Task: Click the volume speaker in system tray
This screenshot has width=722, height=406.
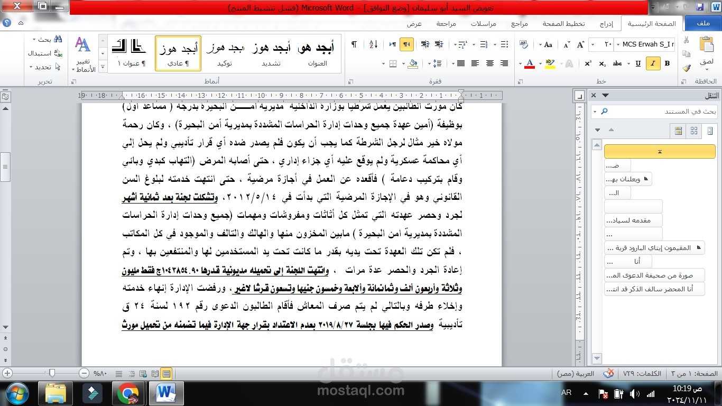Action: pos(634,394)
